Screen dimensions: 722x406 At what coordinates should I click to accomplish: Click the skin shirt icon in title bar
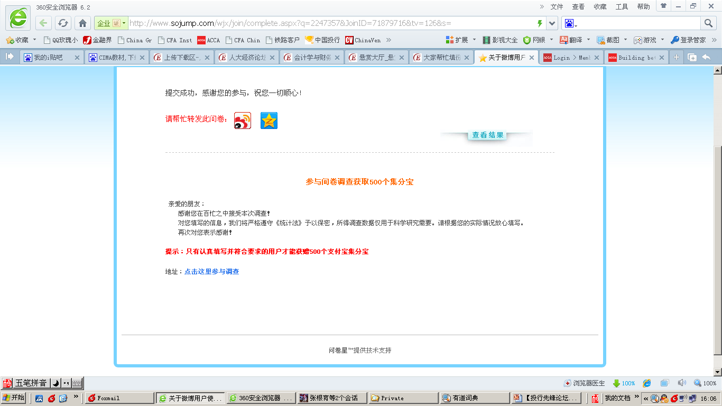pyautogui.click(x=663, y=6)
